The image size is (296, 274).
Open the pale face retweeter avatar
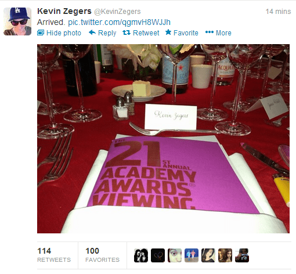tap(175, 255)
